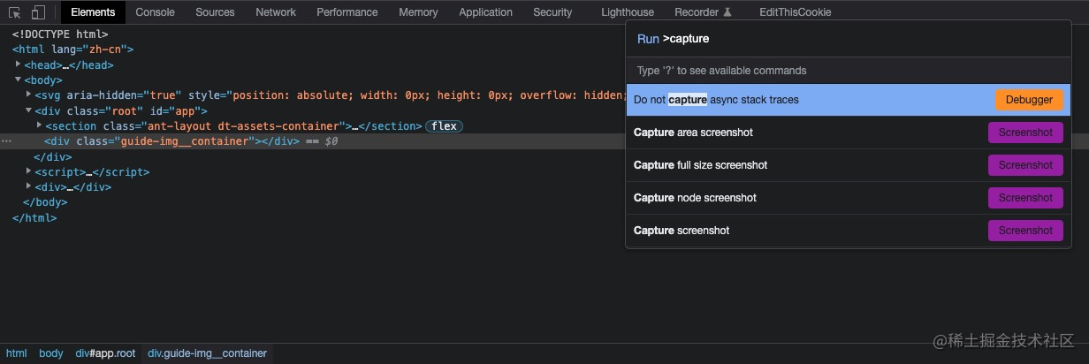1089x364 pixels.
Task: Select the DOCTYPE html line
Action: (x=60, y=34)
